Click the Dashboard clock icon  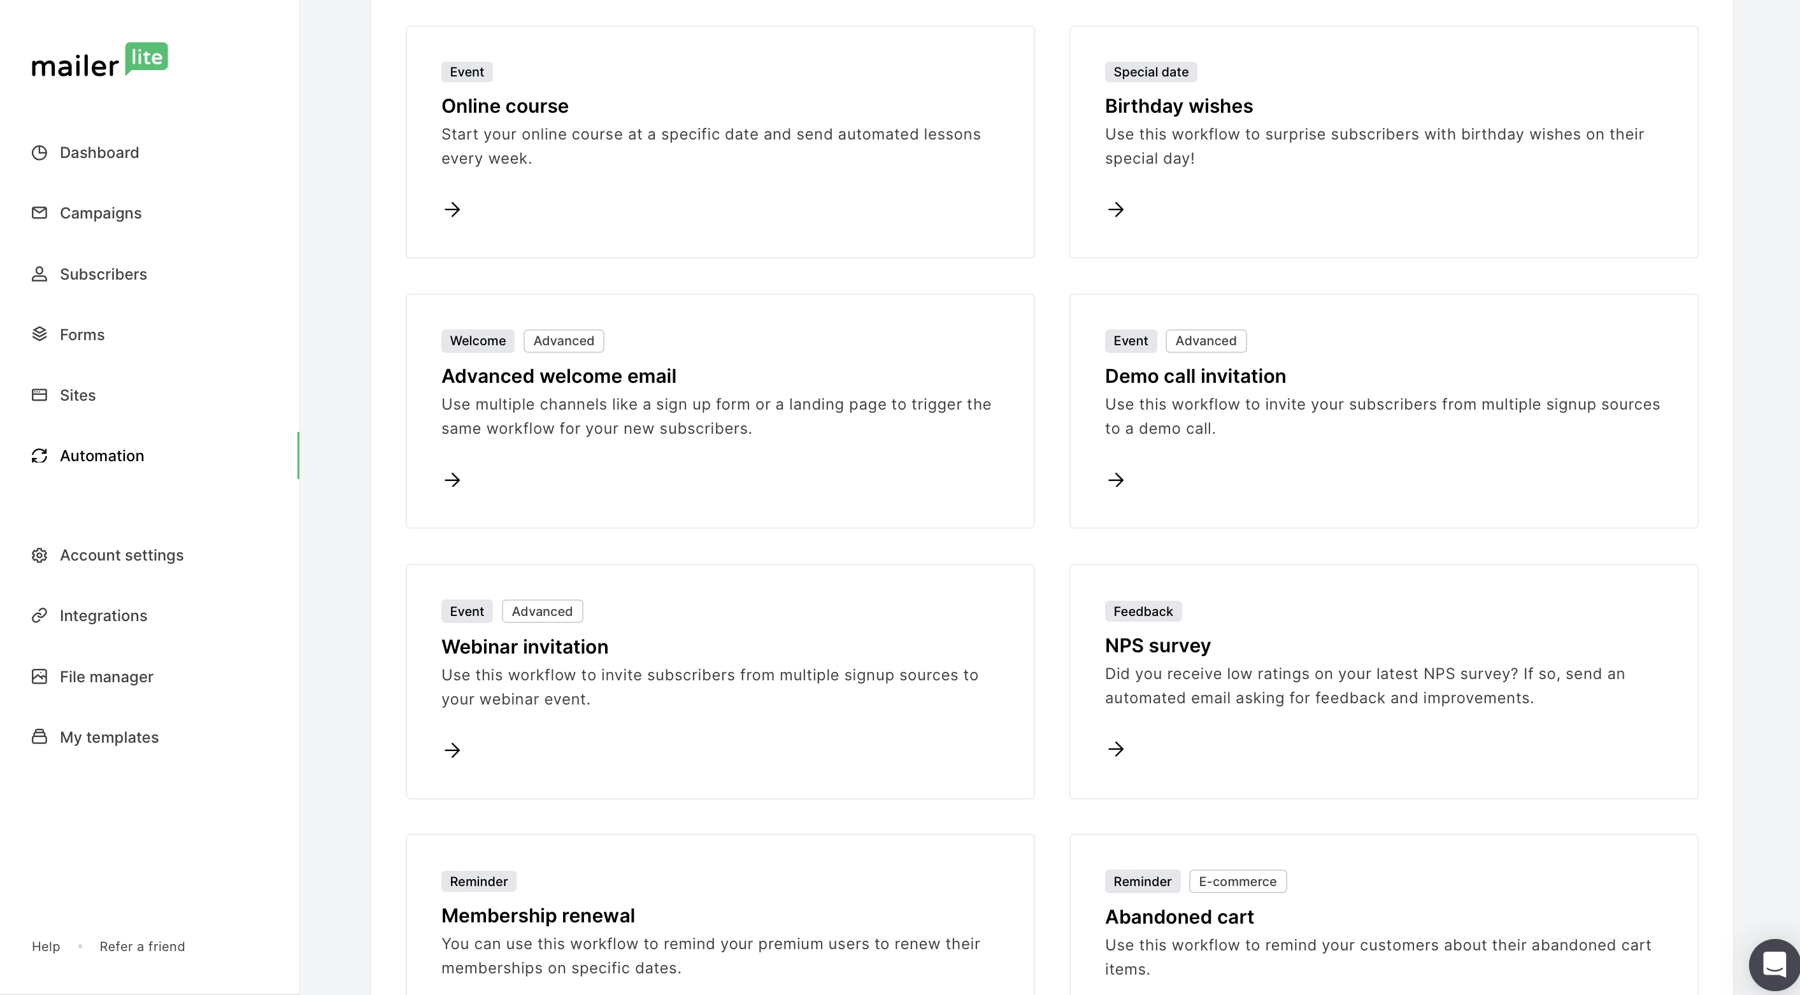click(40, 152)
